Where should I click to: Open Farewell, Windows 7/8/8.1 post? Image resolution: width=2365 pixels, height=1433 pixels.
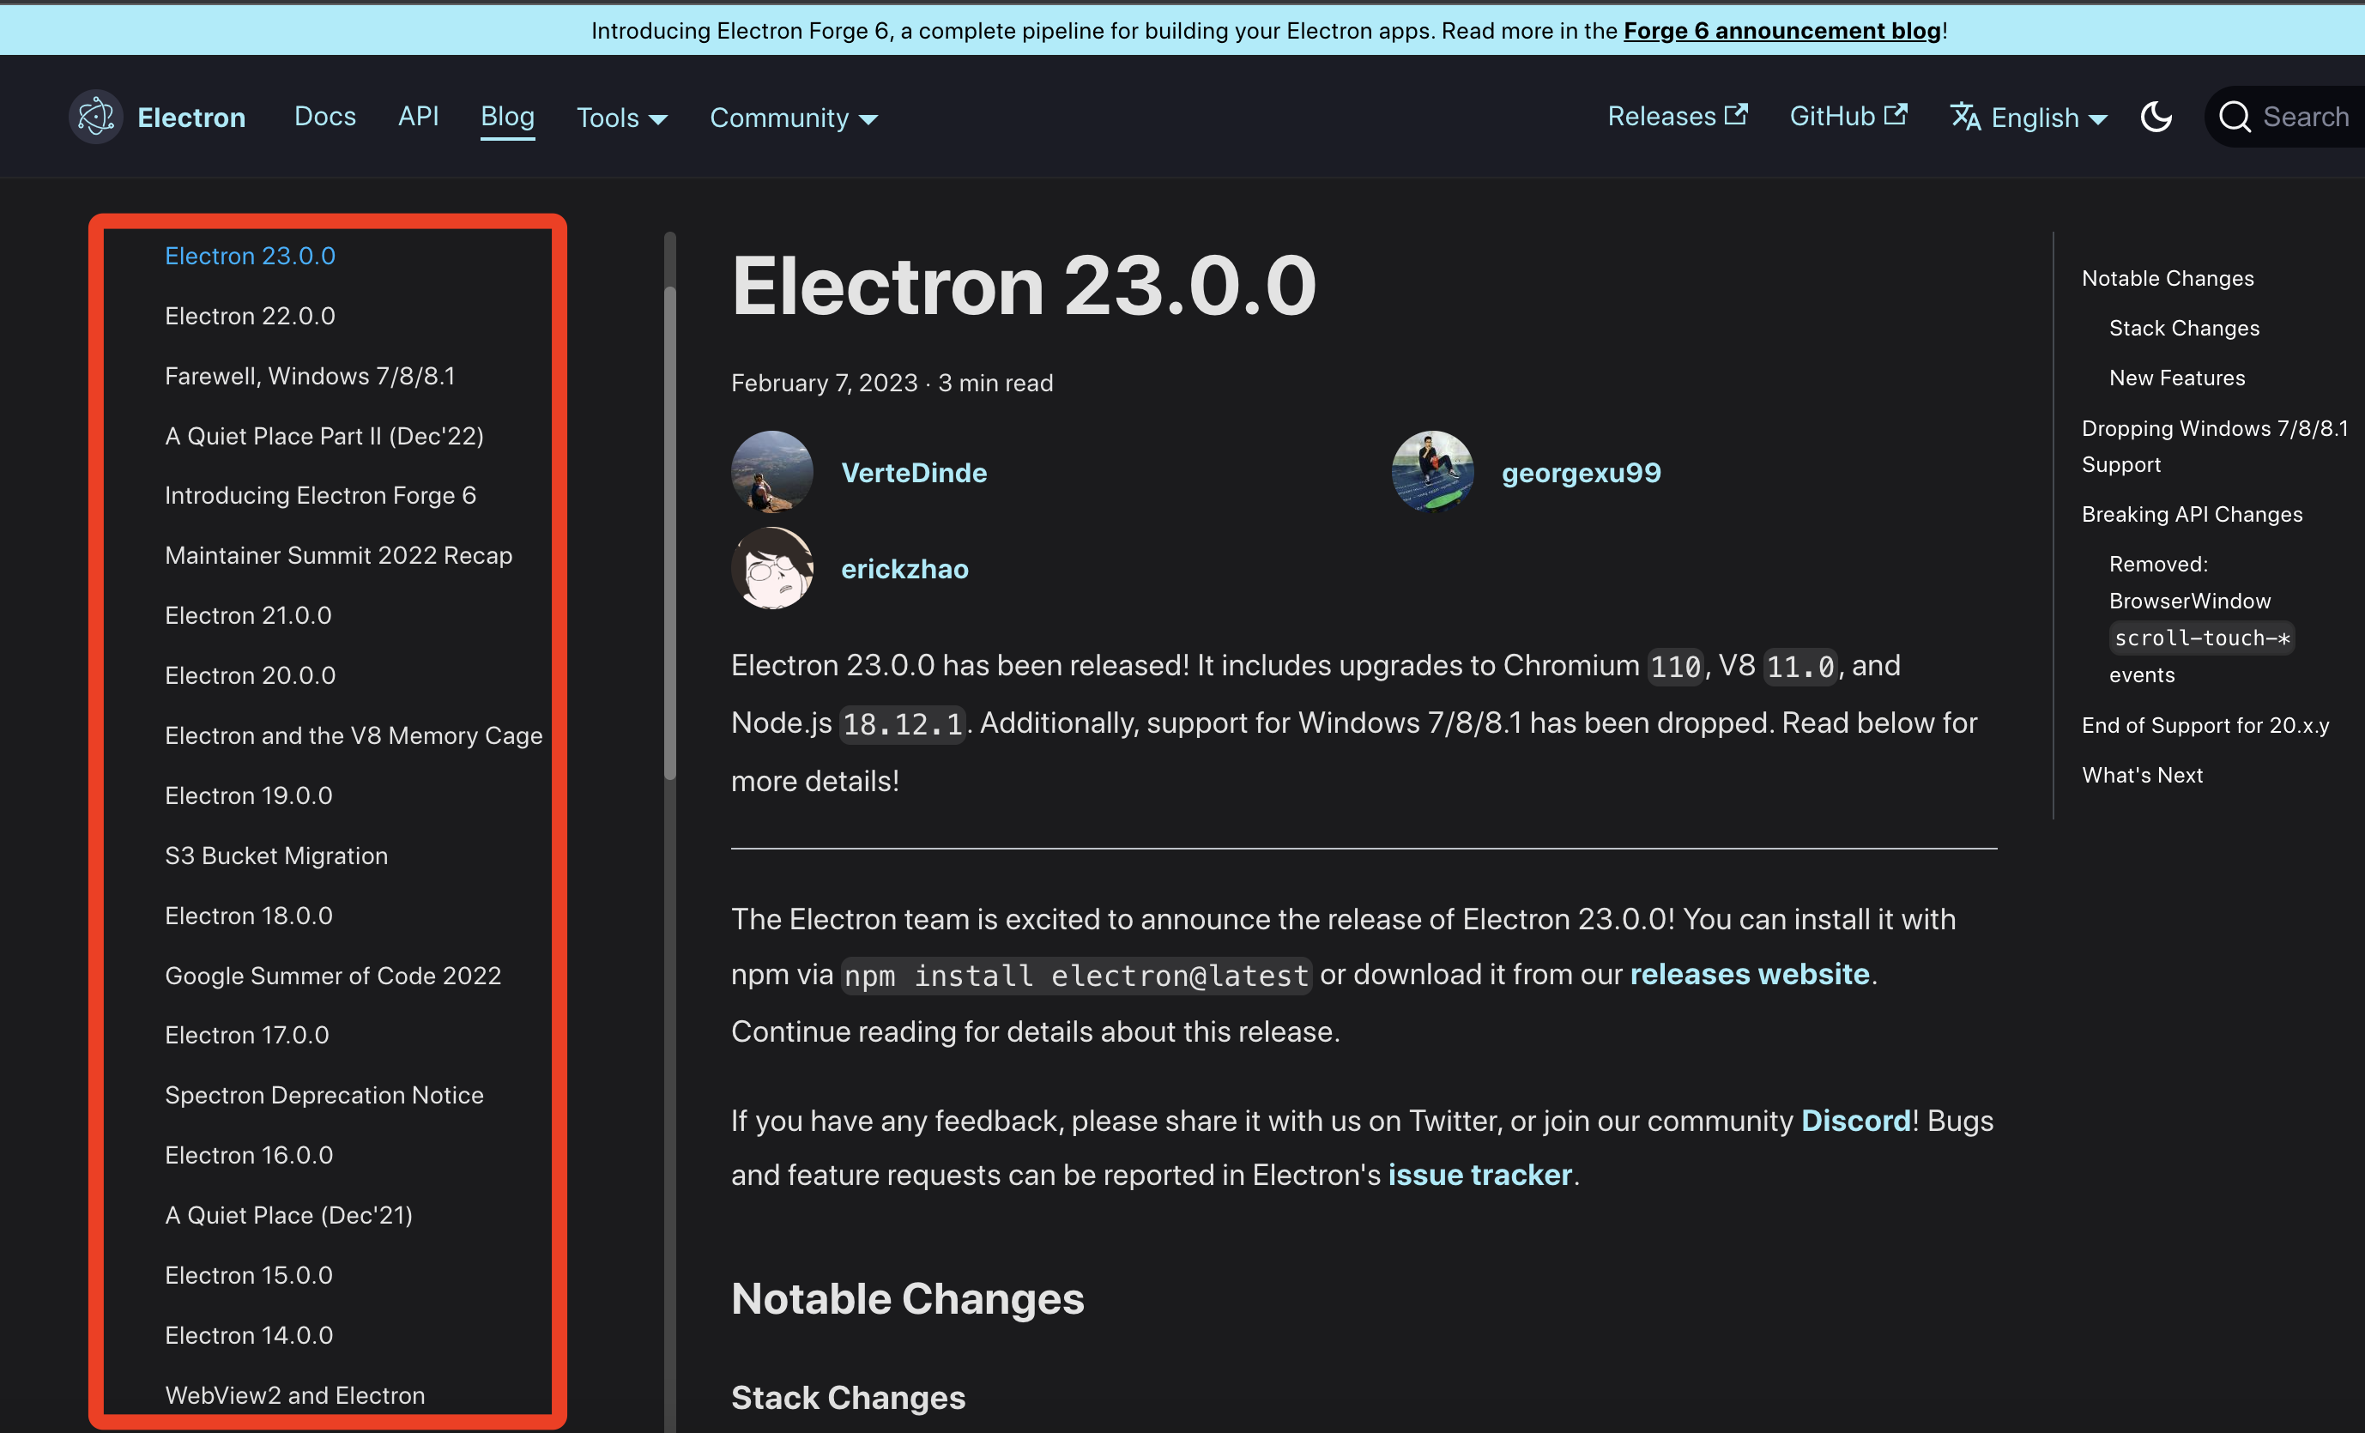tap(309, 375)
